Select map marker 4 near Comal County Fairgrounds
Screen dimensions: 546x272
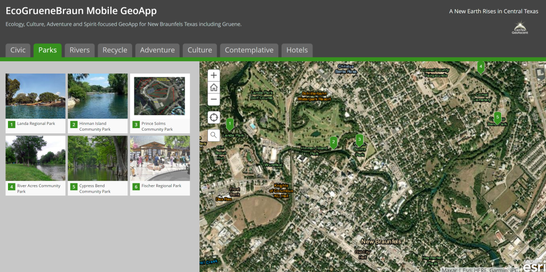pyautogui.click(x=480, y=67)
